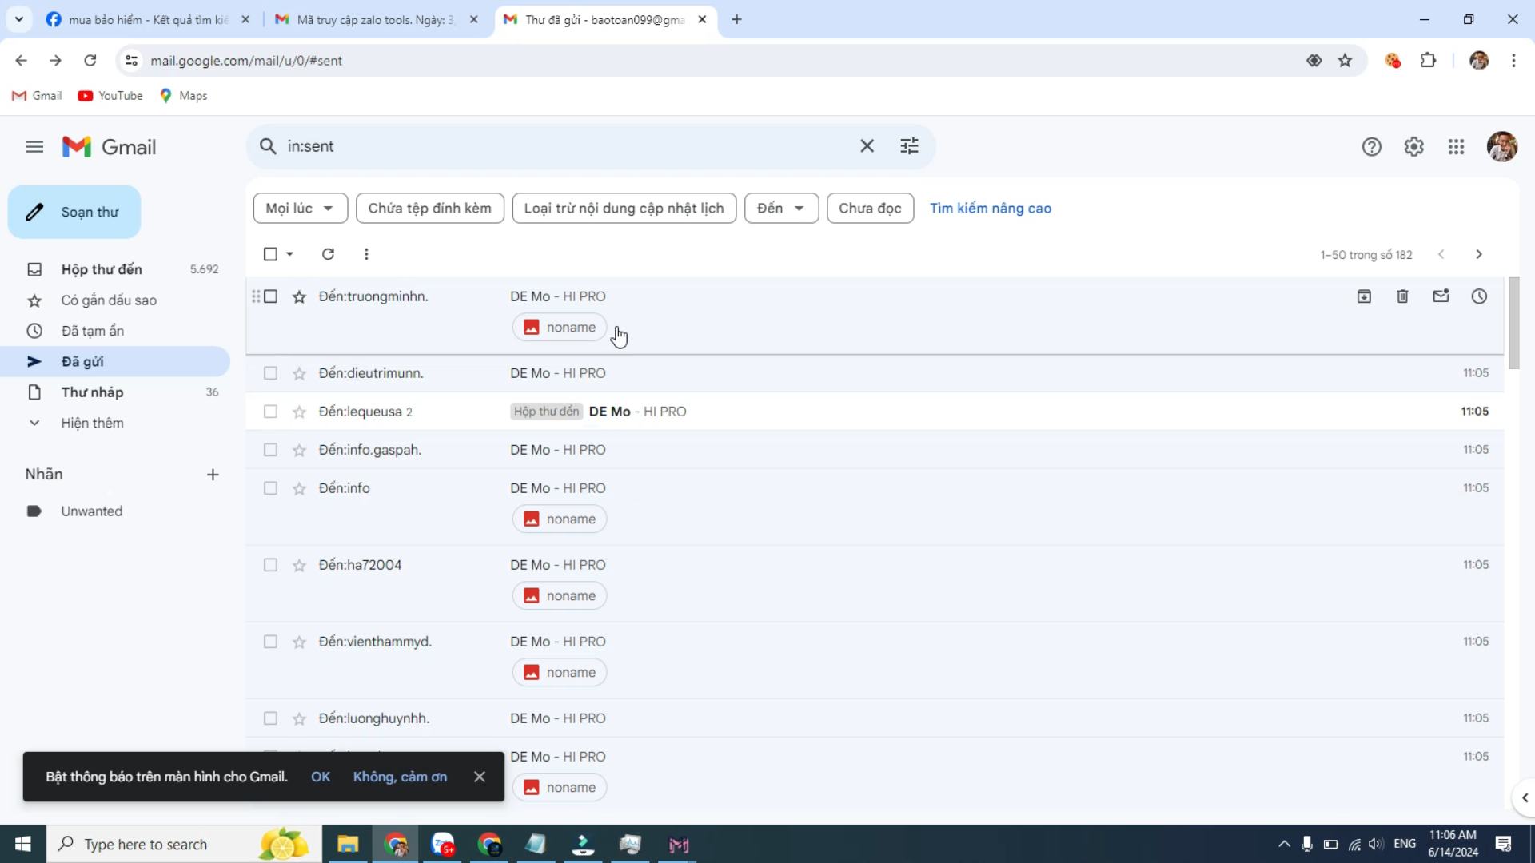Check the vienthammyd email checkbox

(x=270, y=642)
